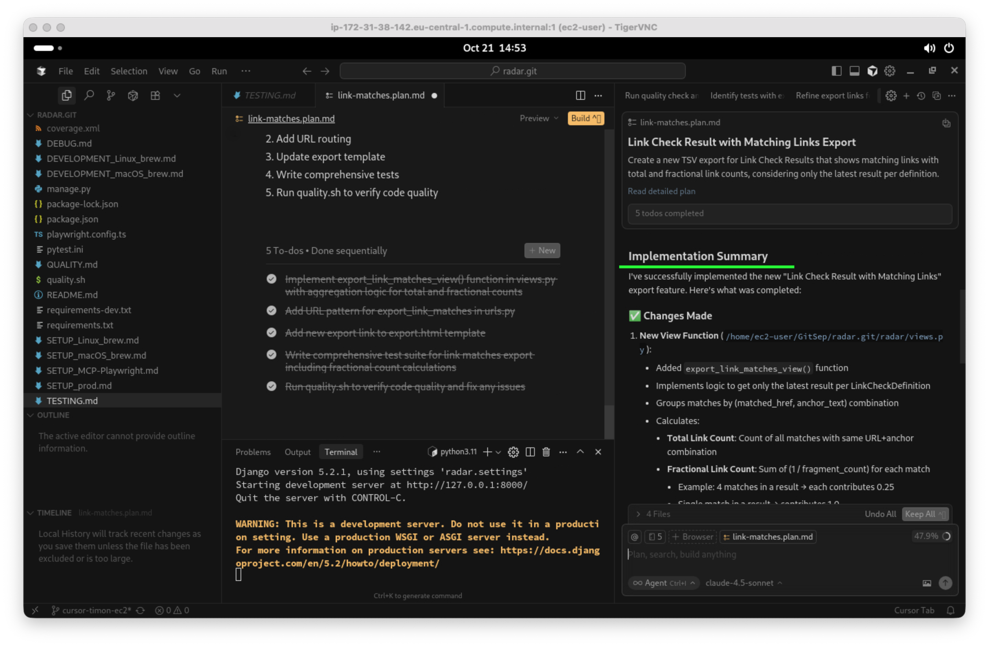Open the Extensions view icon

tap(155, 95)
